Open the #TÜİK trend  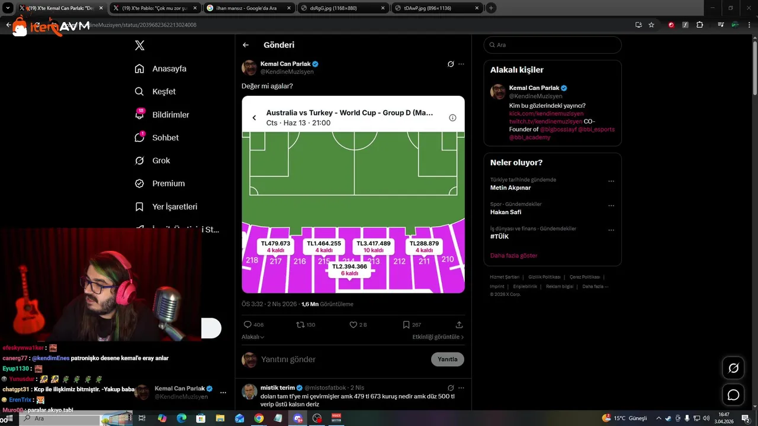click(x=500, y=237)
